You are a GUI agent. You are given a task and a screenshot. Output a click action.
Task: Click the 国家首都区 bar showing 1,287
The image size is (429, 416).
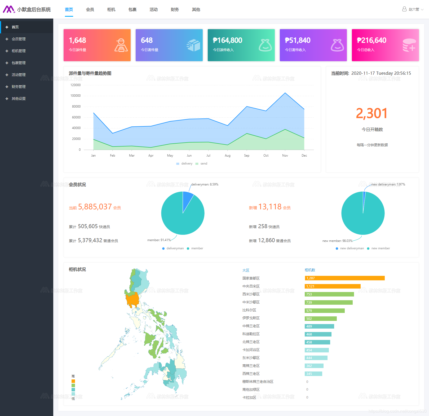point(345,278)
